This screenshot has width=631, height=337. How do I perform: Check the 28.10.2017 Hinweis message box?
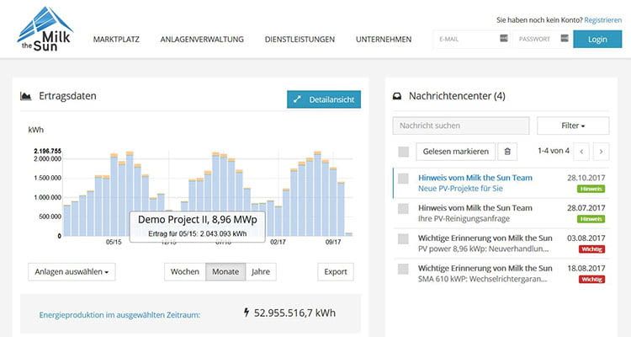(x=403, y=179)
